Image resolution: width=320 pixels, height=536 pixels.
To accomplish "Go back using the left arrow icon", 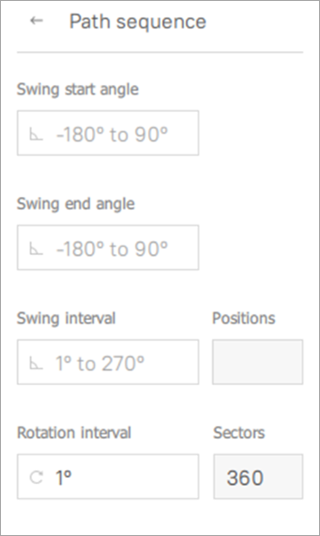I will [x=36, y=21].
